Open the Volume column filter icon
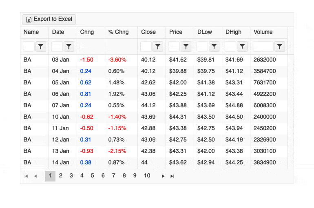Screen dimensions: 314x208 pos(279,47)
